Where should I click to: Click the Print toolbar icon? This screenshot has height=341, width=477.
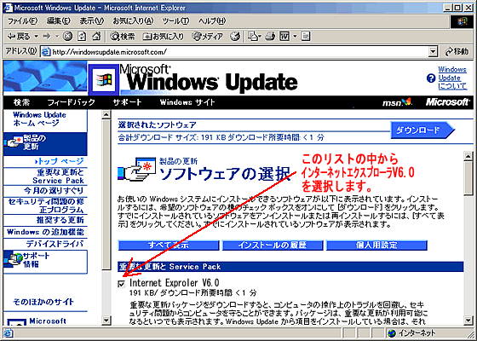pyautogui.click(x=270, y=37)
